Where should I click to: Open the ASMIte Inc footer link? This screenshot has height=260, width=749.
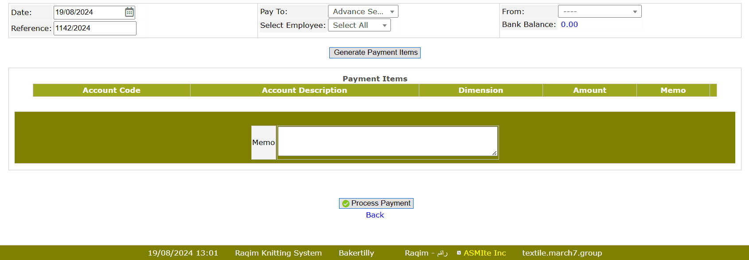(x=484, y=253)
